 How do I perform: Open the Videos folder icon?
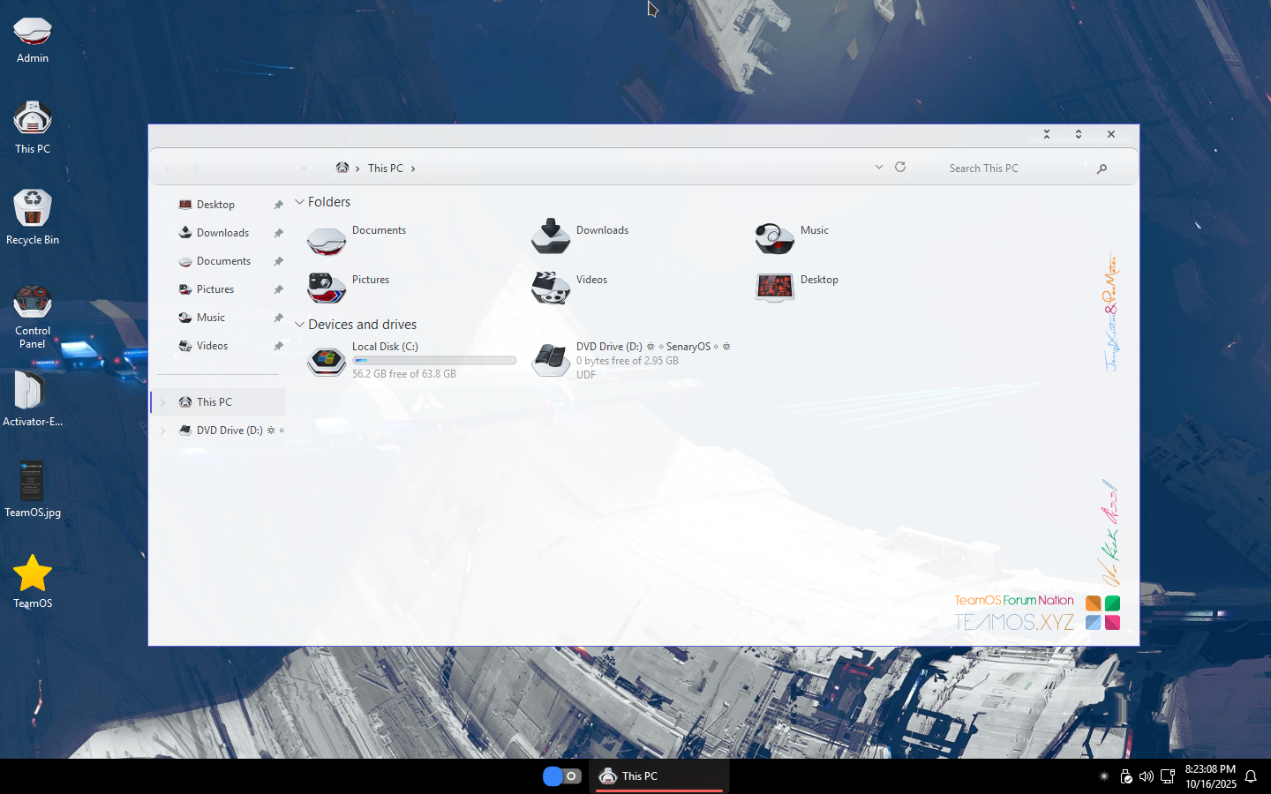551,287
